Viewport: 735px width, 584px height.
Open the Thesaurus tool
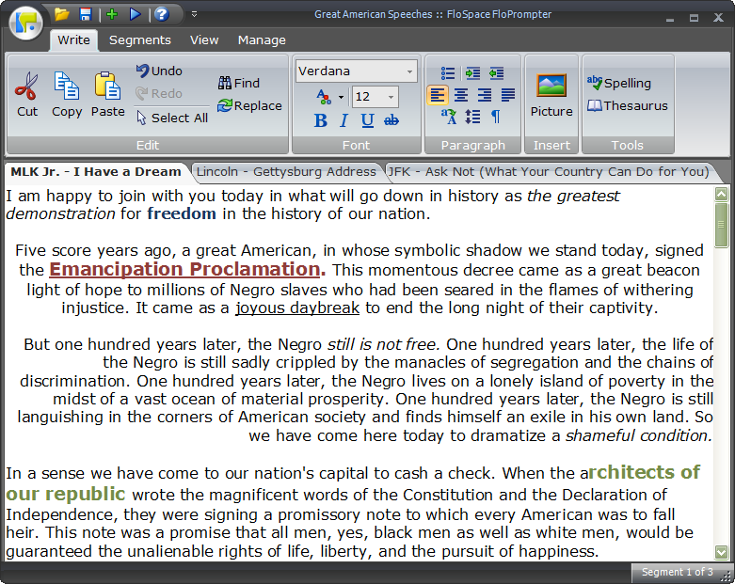click(x=628, y=106)
